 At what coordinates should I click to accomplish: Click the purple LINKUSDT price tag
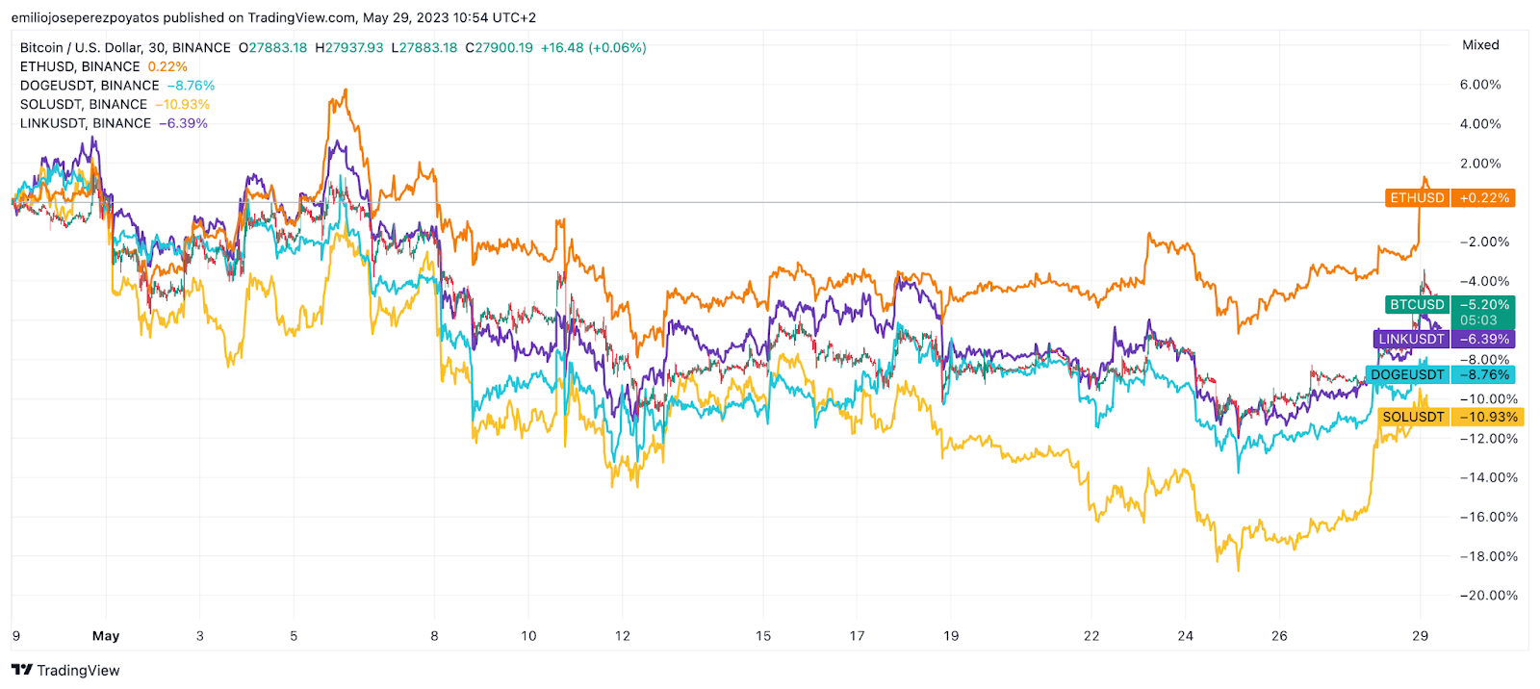point(1411,339)
